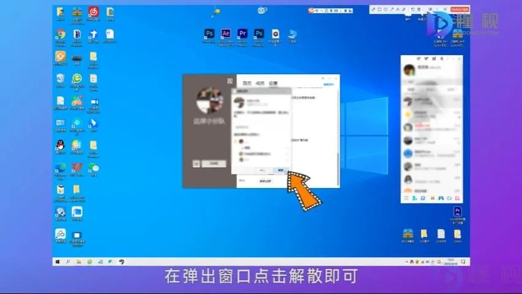The width and height of the screenshot is (522, 294).
Task: Click the wide button under the group name
Action: [214, 164]
